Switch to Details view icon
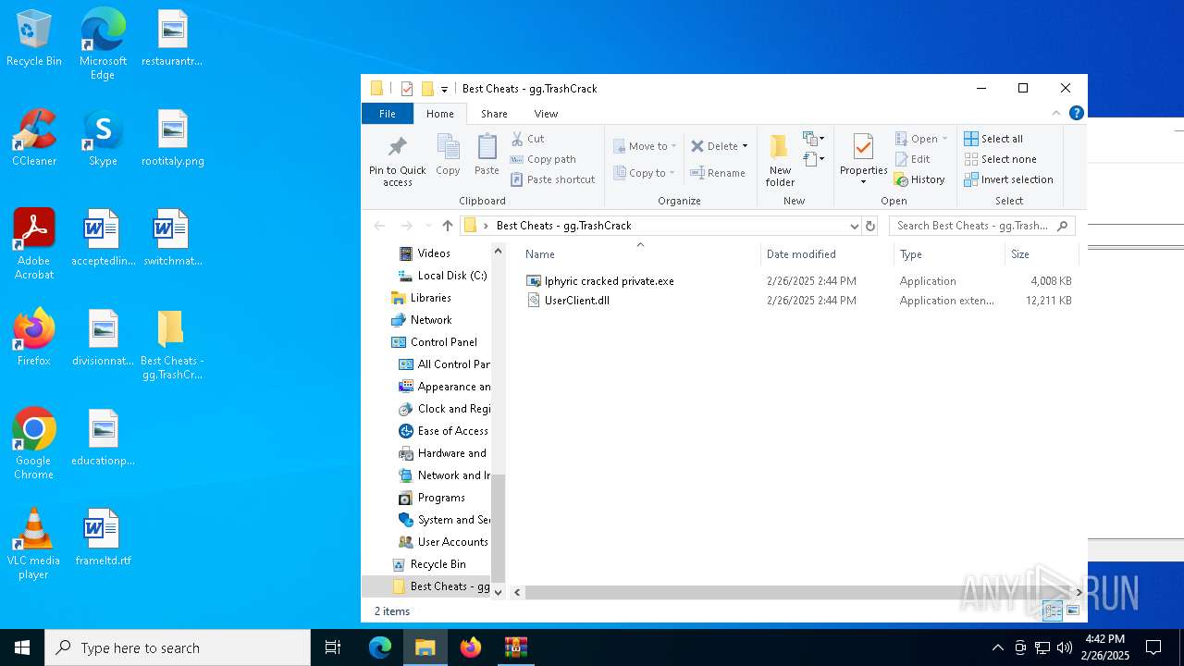 point(1053,610)
